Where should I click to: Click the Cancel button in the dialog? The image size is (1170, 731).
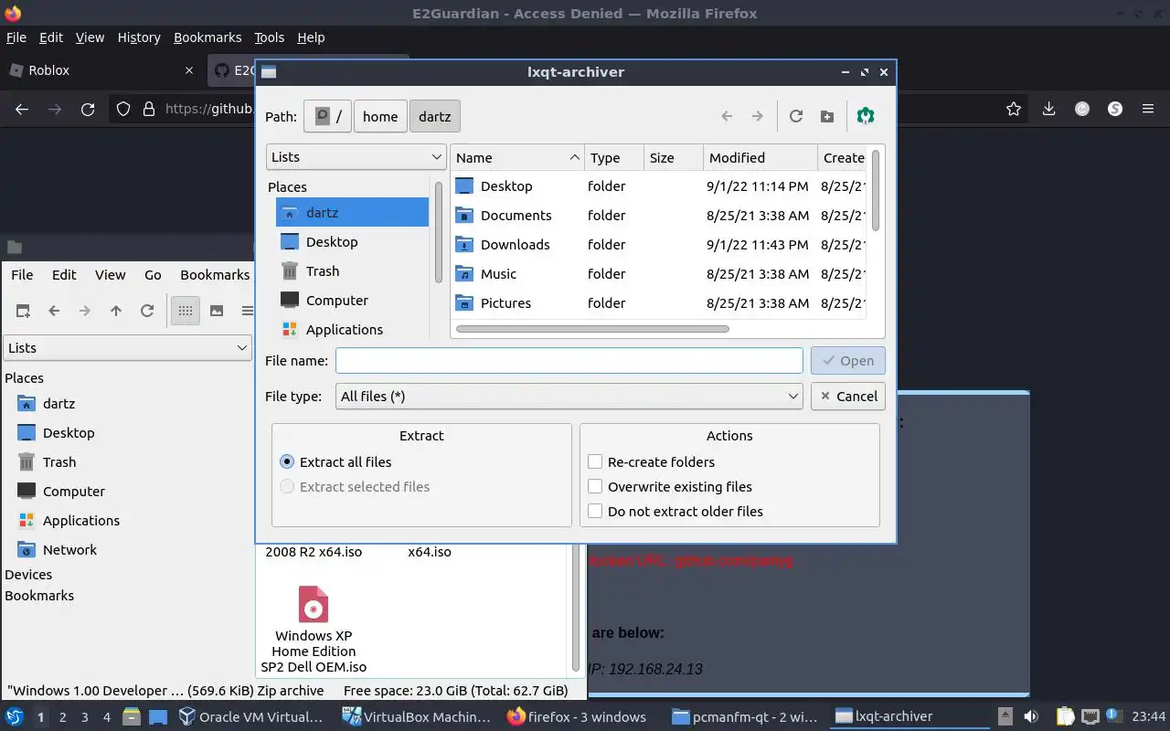(x=847, y=397)
